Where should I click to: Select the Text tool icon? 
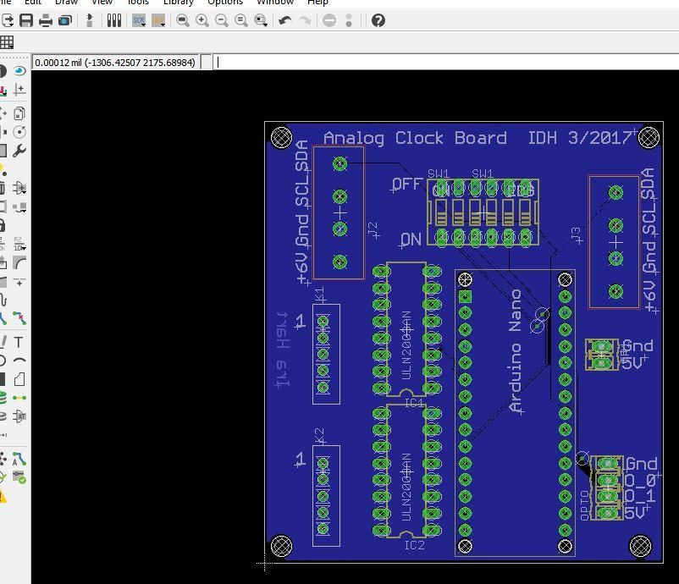[19, 342]
